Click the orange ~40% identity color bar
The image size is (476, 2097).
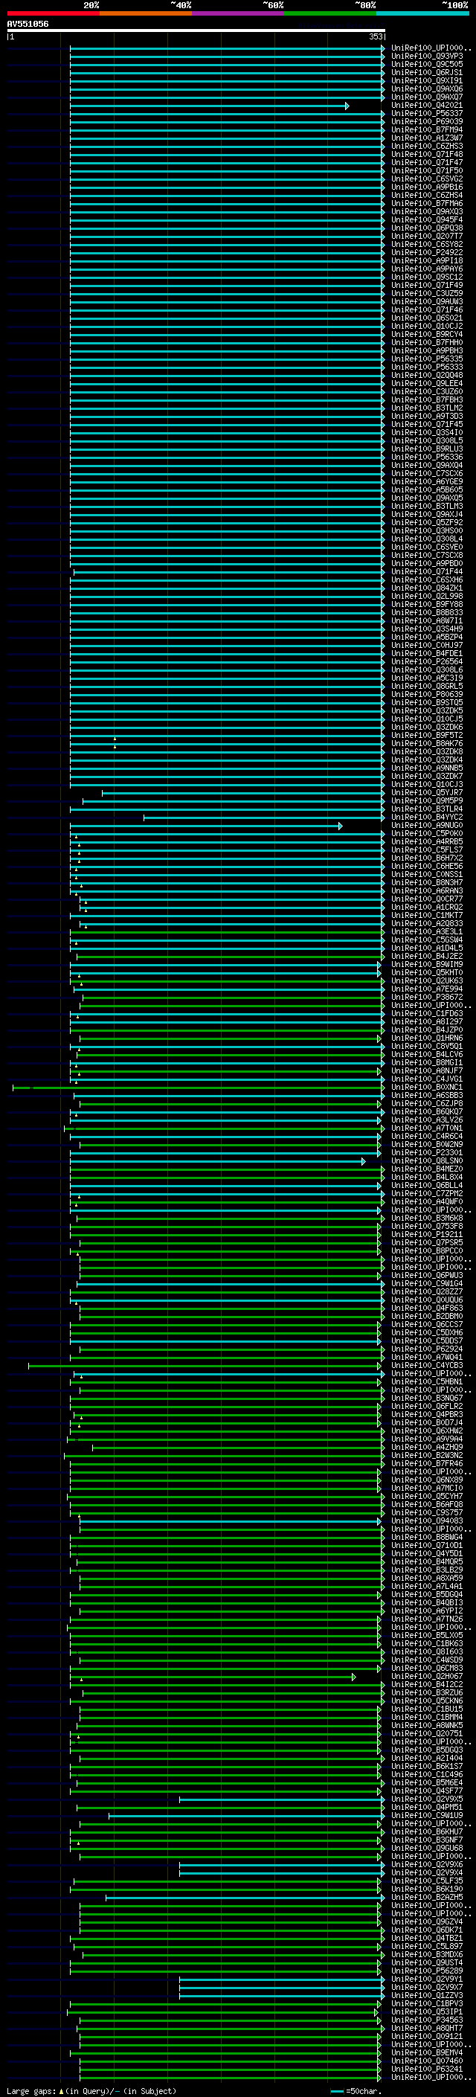pyautogui.click(x=146, y=13)
